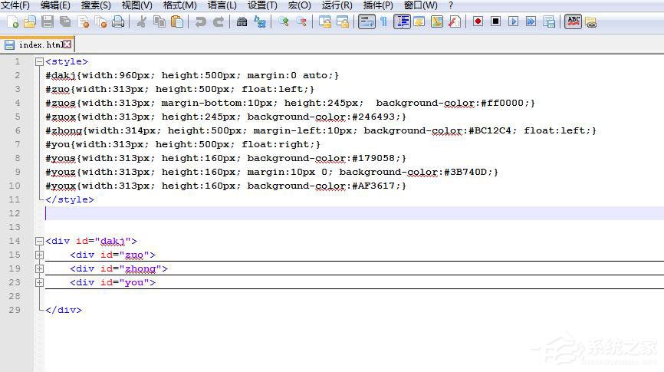The height and width of the screenshot is (372, 664).
Task: Toggle the Show Indent Guide button
Action: click(x=402, y=21)
